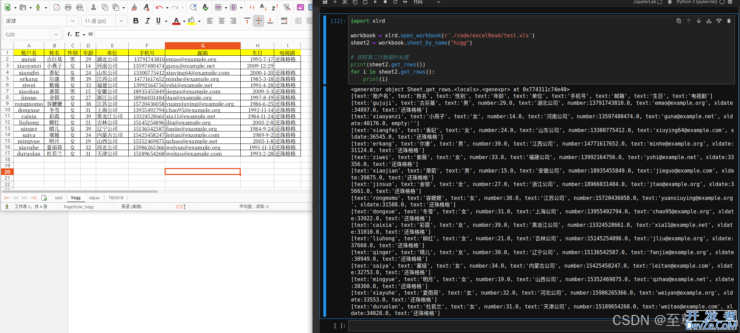Interrupt the Jupyter kernel
Screen dimensions: 740x333
click(x=385, y=2)
